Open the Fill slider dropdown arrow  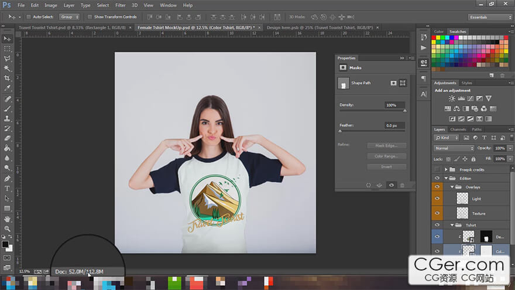(510, 159)
